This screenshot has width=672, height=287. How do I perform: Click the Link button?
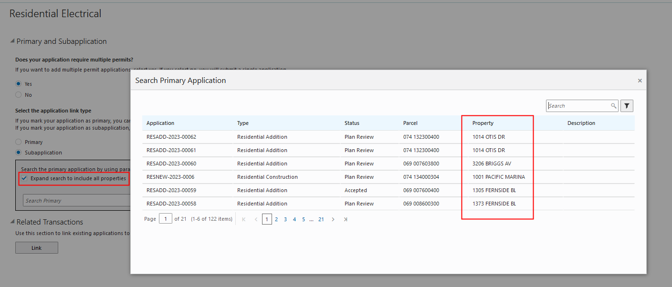coord(36,248)
